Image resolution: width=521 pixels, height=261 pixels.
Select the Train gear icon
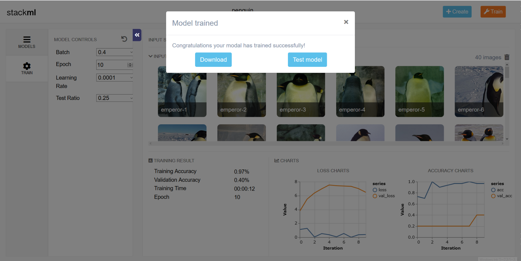(27, 66)
